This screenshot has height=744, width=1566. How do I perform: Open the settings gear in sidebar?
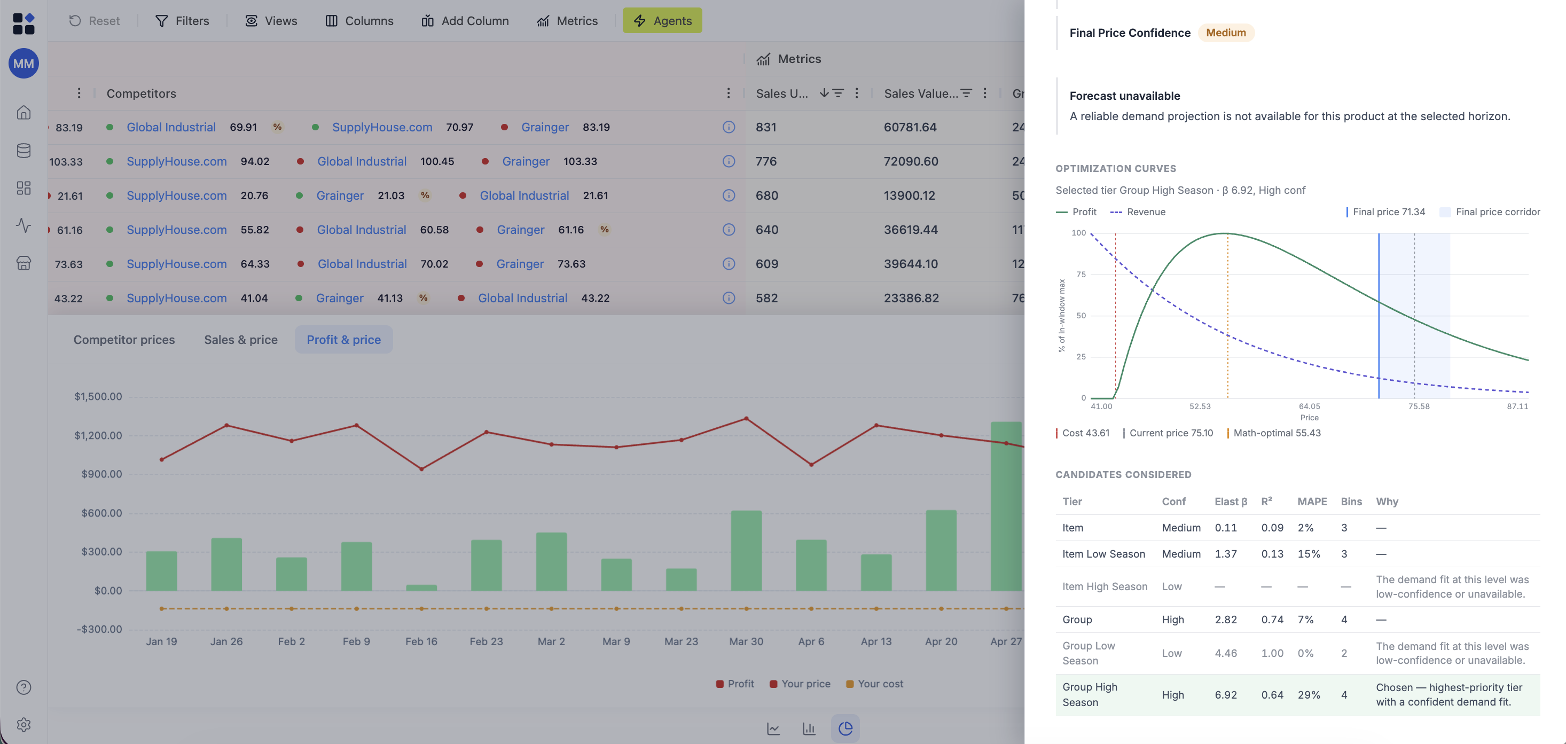24,725
